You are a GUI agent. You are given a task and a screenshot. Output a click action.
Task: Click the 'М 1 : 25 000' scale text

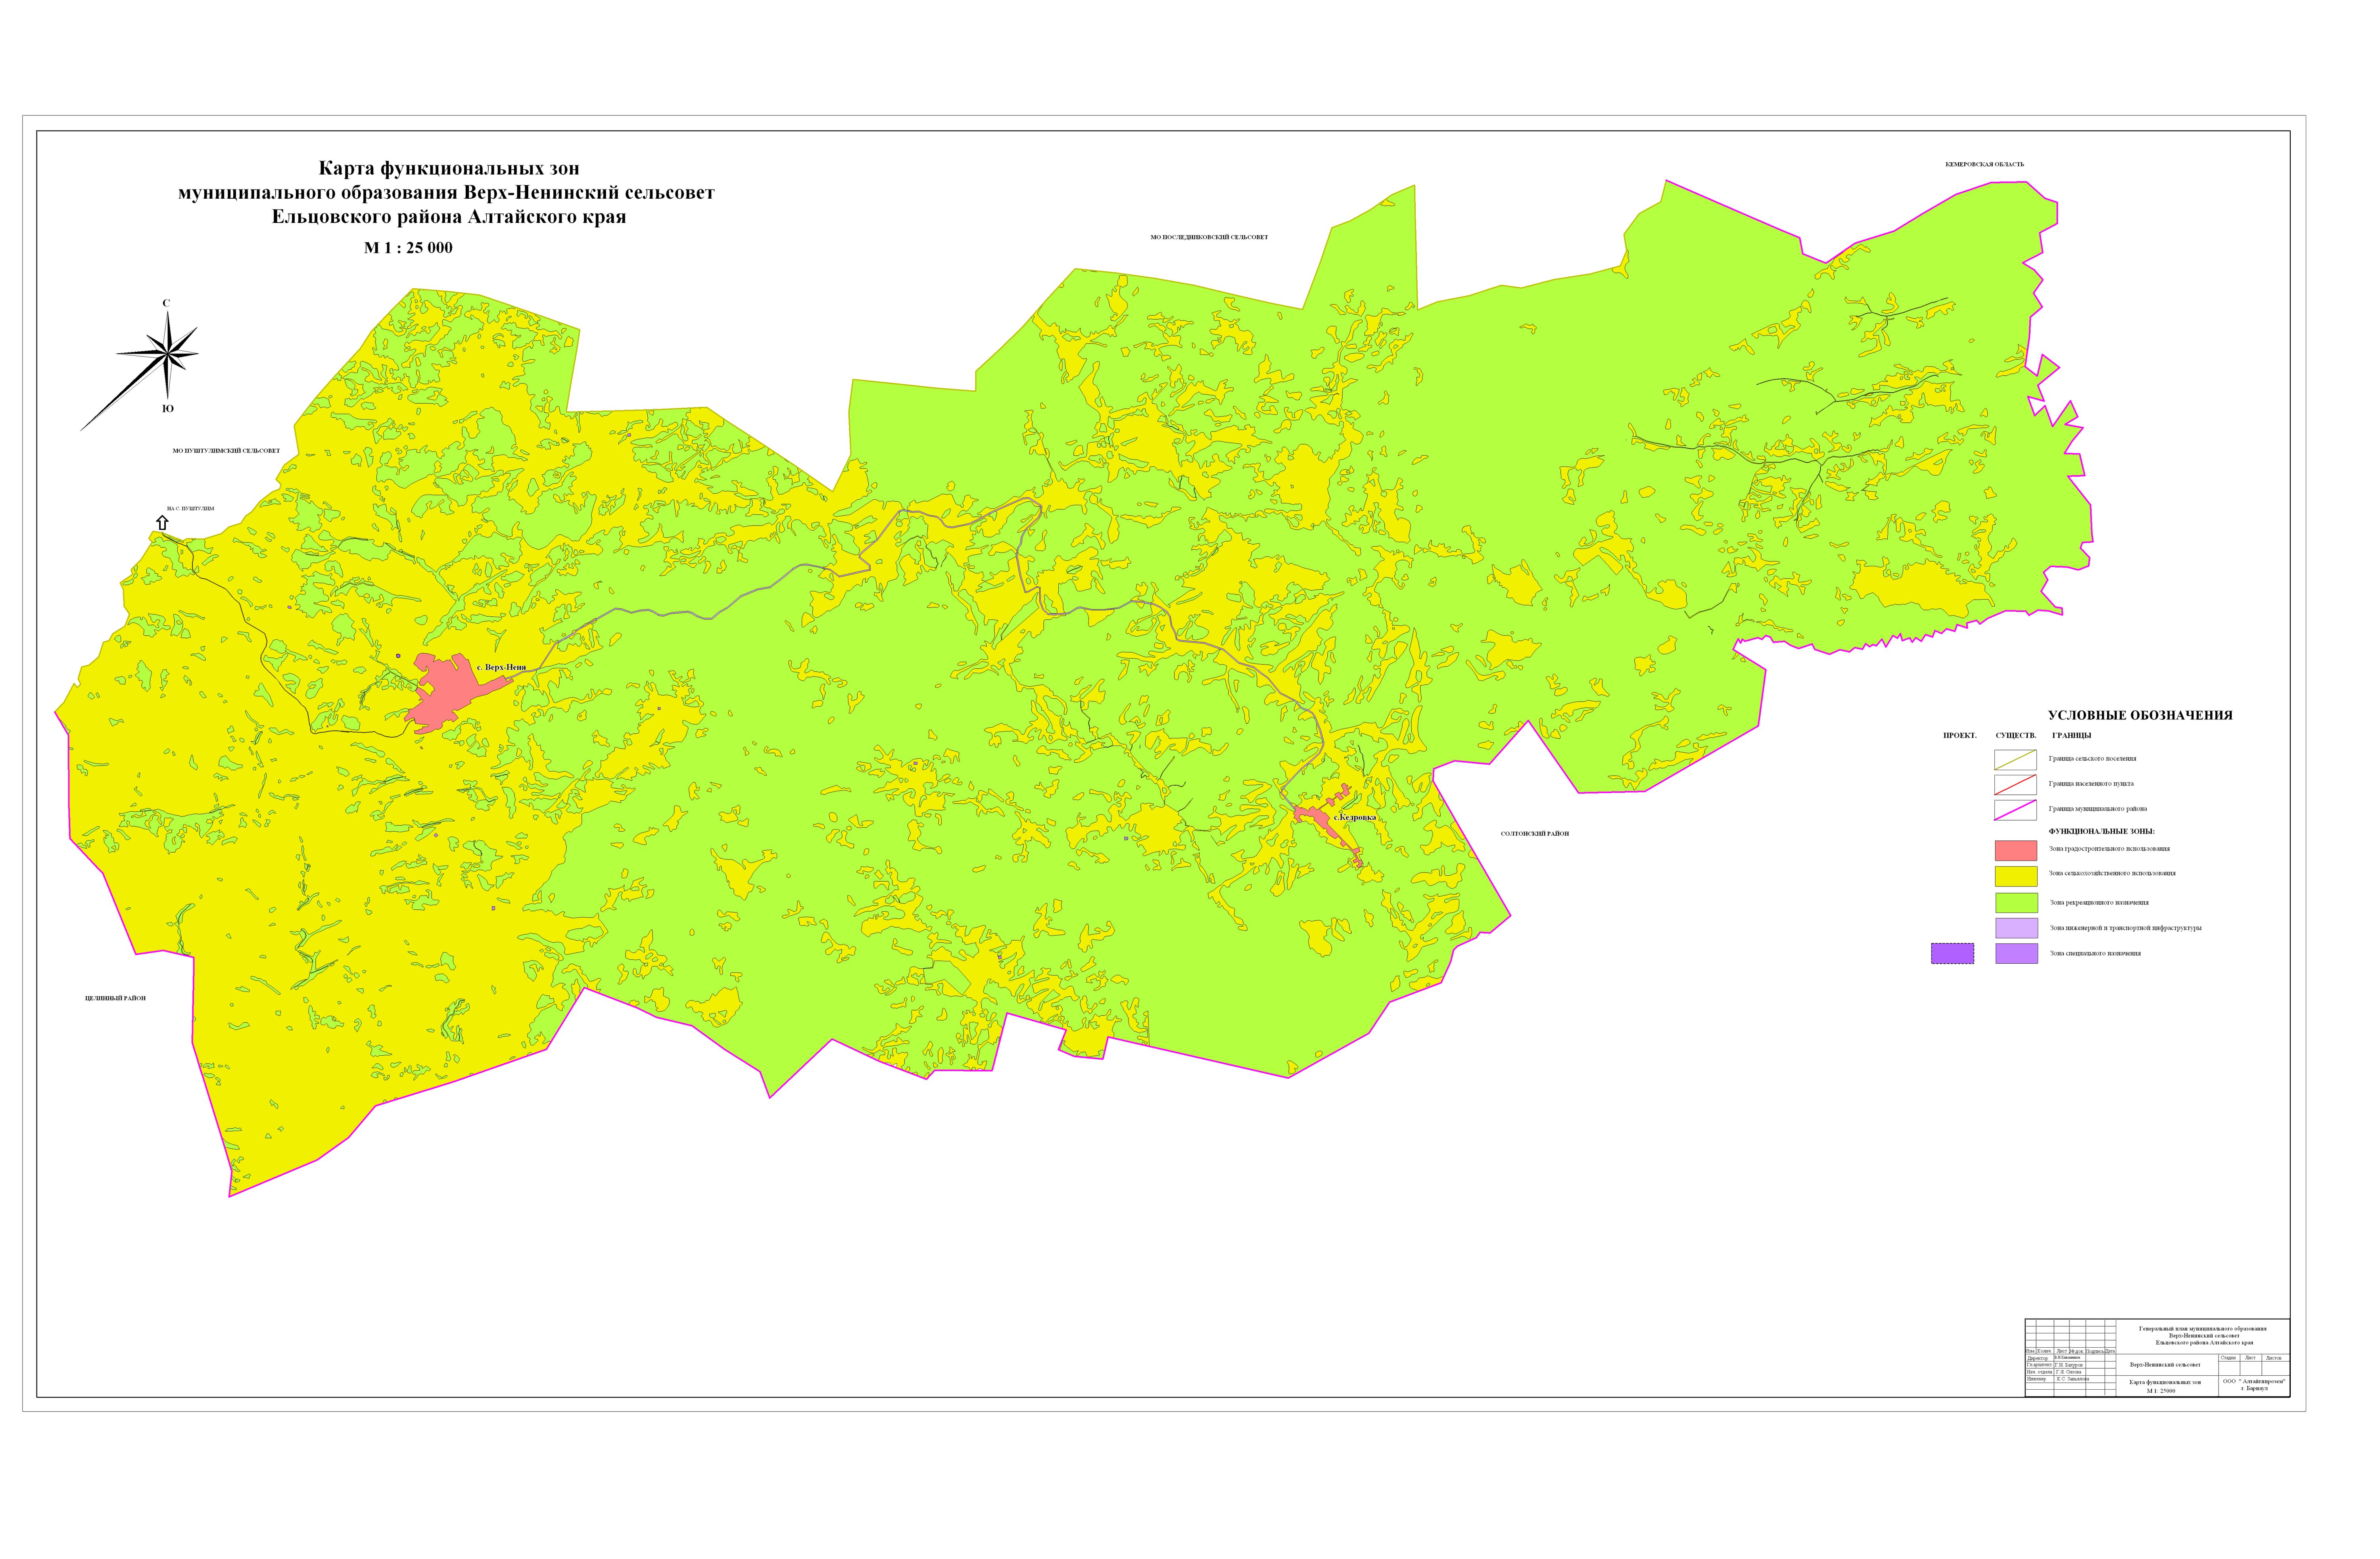click(x=408, y=247)
